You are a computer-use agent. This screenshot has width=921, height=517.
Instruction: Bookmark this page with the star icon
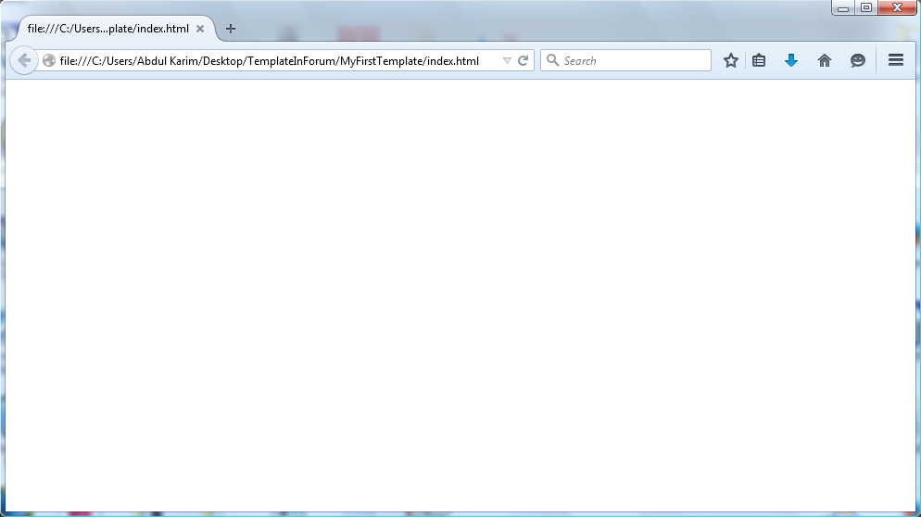(x=731, y=61)
